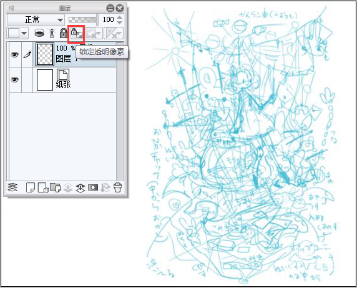Close the 图层 panel
The width and height of the screenshot is (357, 288).
click(120, 8)
